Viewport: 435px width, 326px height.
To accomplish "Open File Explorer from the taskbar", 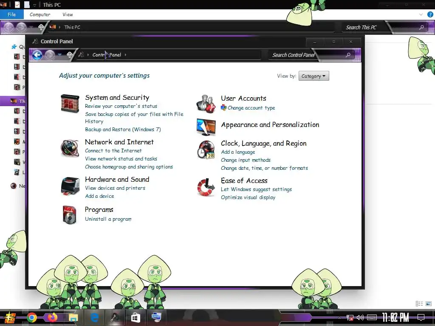I will pos(73,318).
